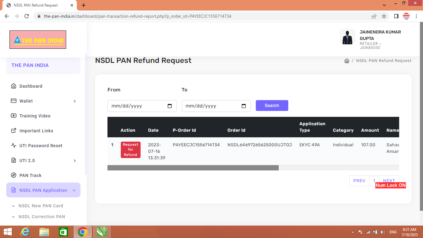Screen dimensions: 423x238
Task: Click The Pan India logo
Action: click(38, 40)
